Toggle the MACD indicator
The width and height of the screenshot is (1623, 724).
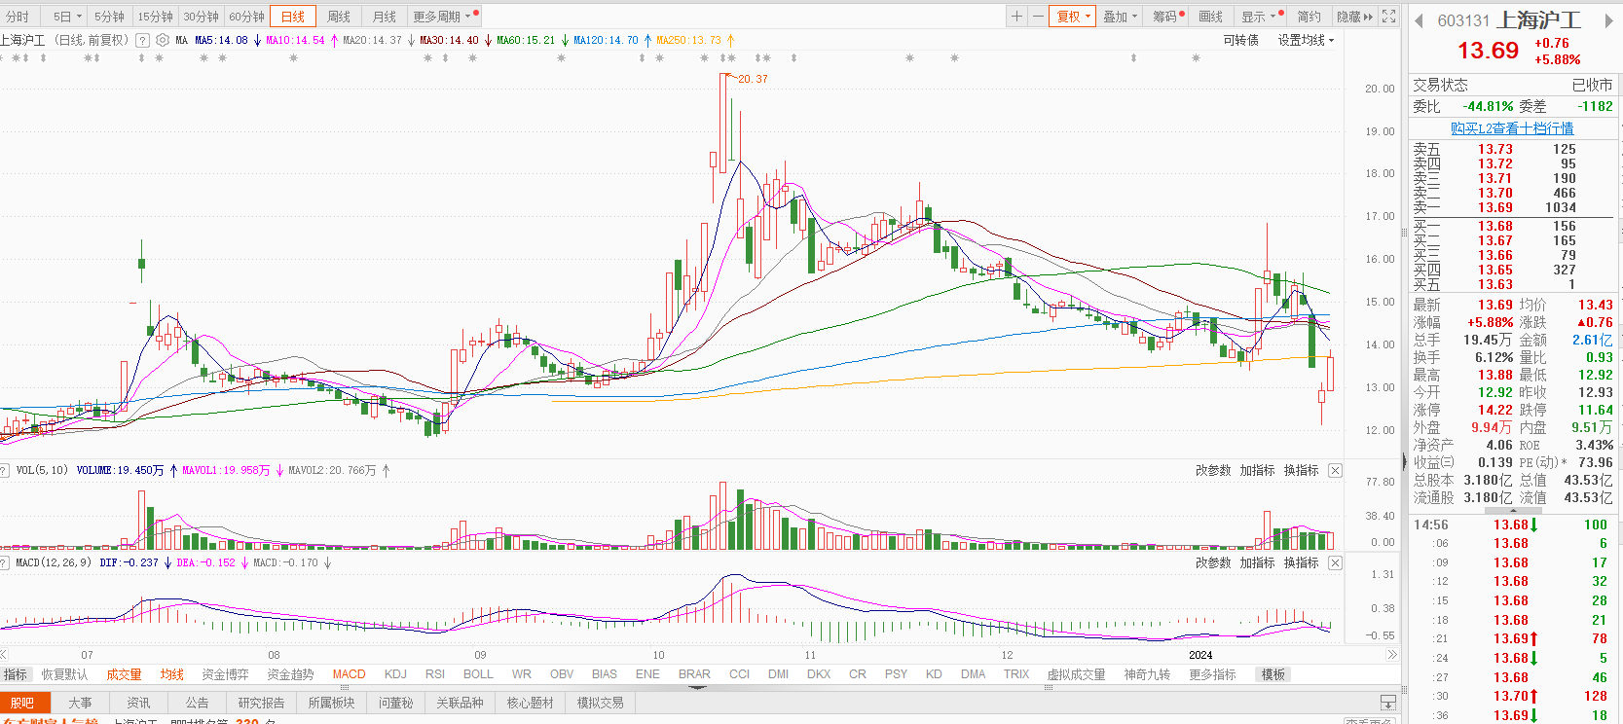point(349,674)
